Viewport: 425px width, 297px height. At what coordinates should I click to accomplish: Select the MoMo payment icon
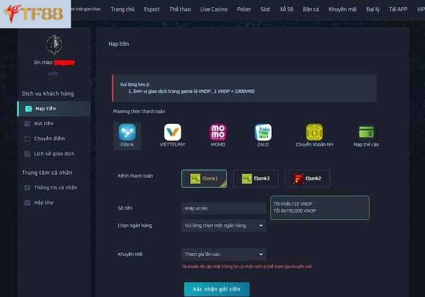point(218,132)
